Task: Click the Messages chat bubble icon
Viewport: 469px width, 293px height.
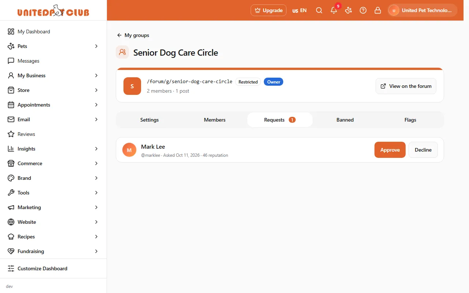Action: pyautogui.click(x=11, y=61)
